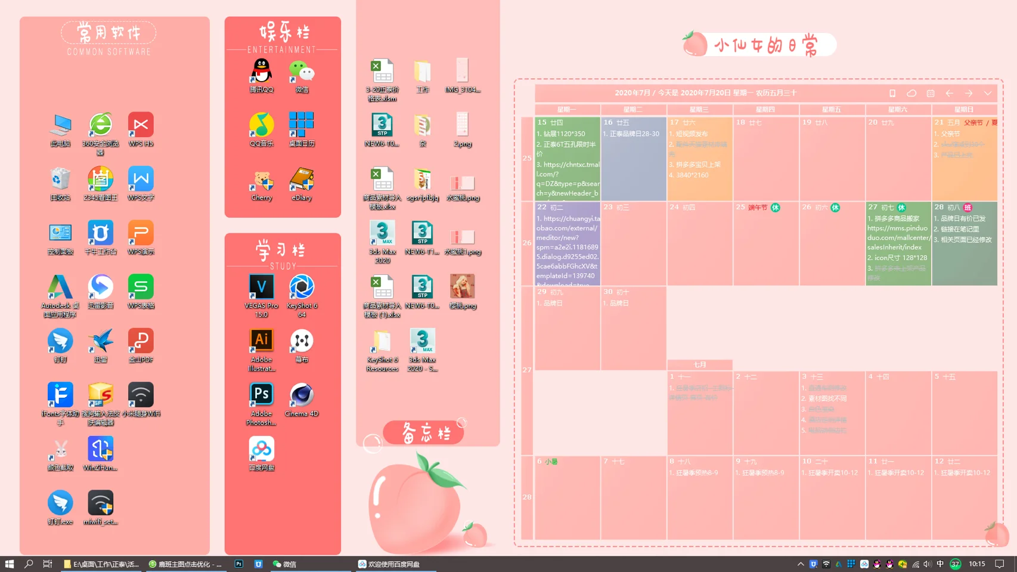Select the QQ音乐 desktop icon
This screenshot has width=1017, height=572.
tap(261, 129)
